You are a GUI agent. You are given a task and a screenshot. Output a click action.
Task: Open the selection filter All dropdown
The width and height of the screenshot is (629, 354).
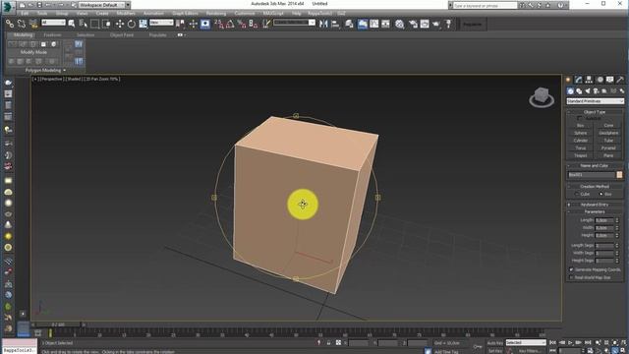53,23
